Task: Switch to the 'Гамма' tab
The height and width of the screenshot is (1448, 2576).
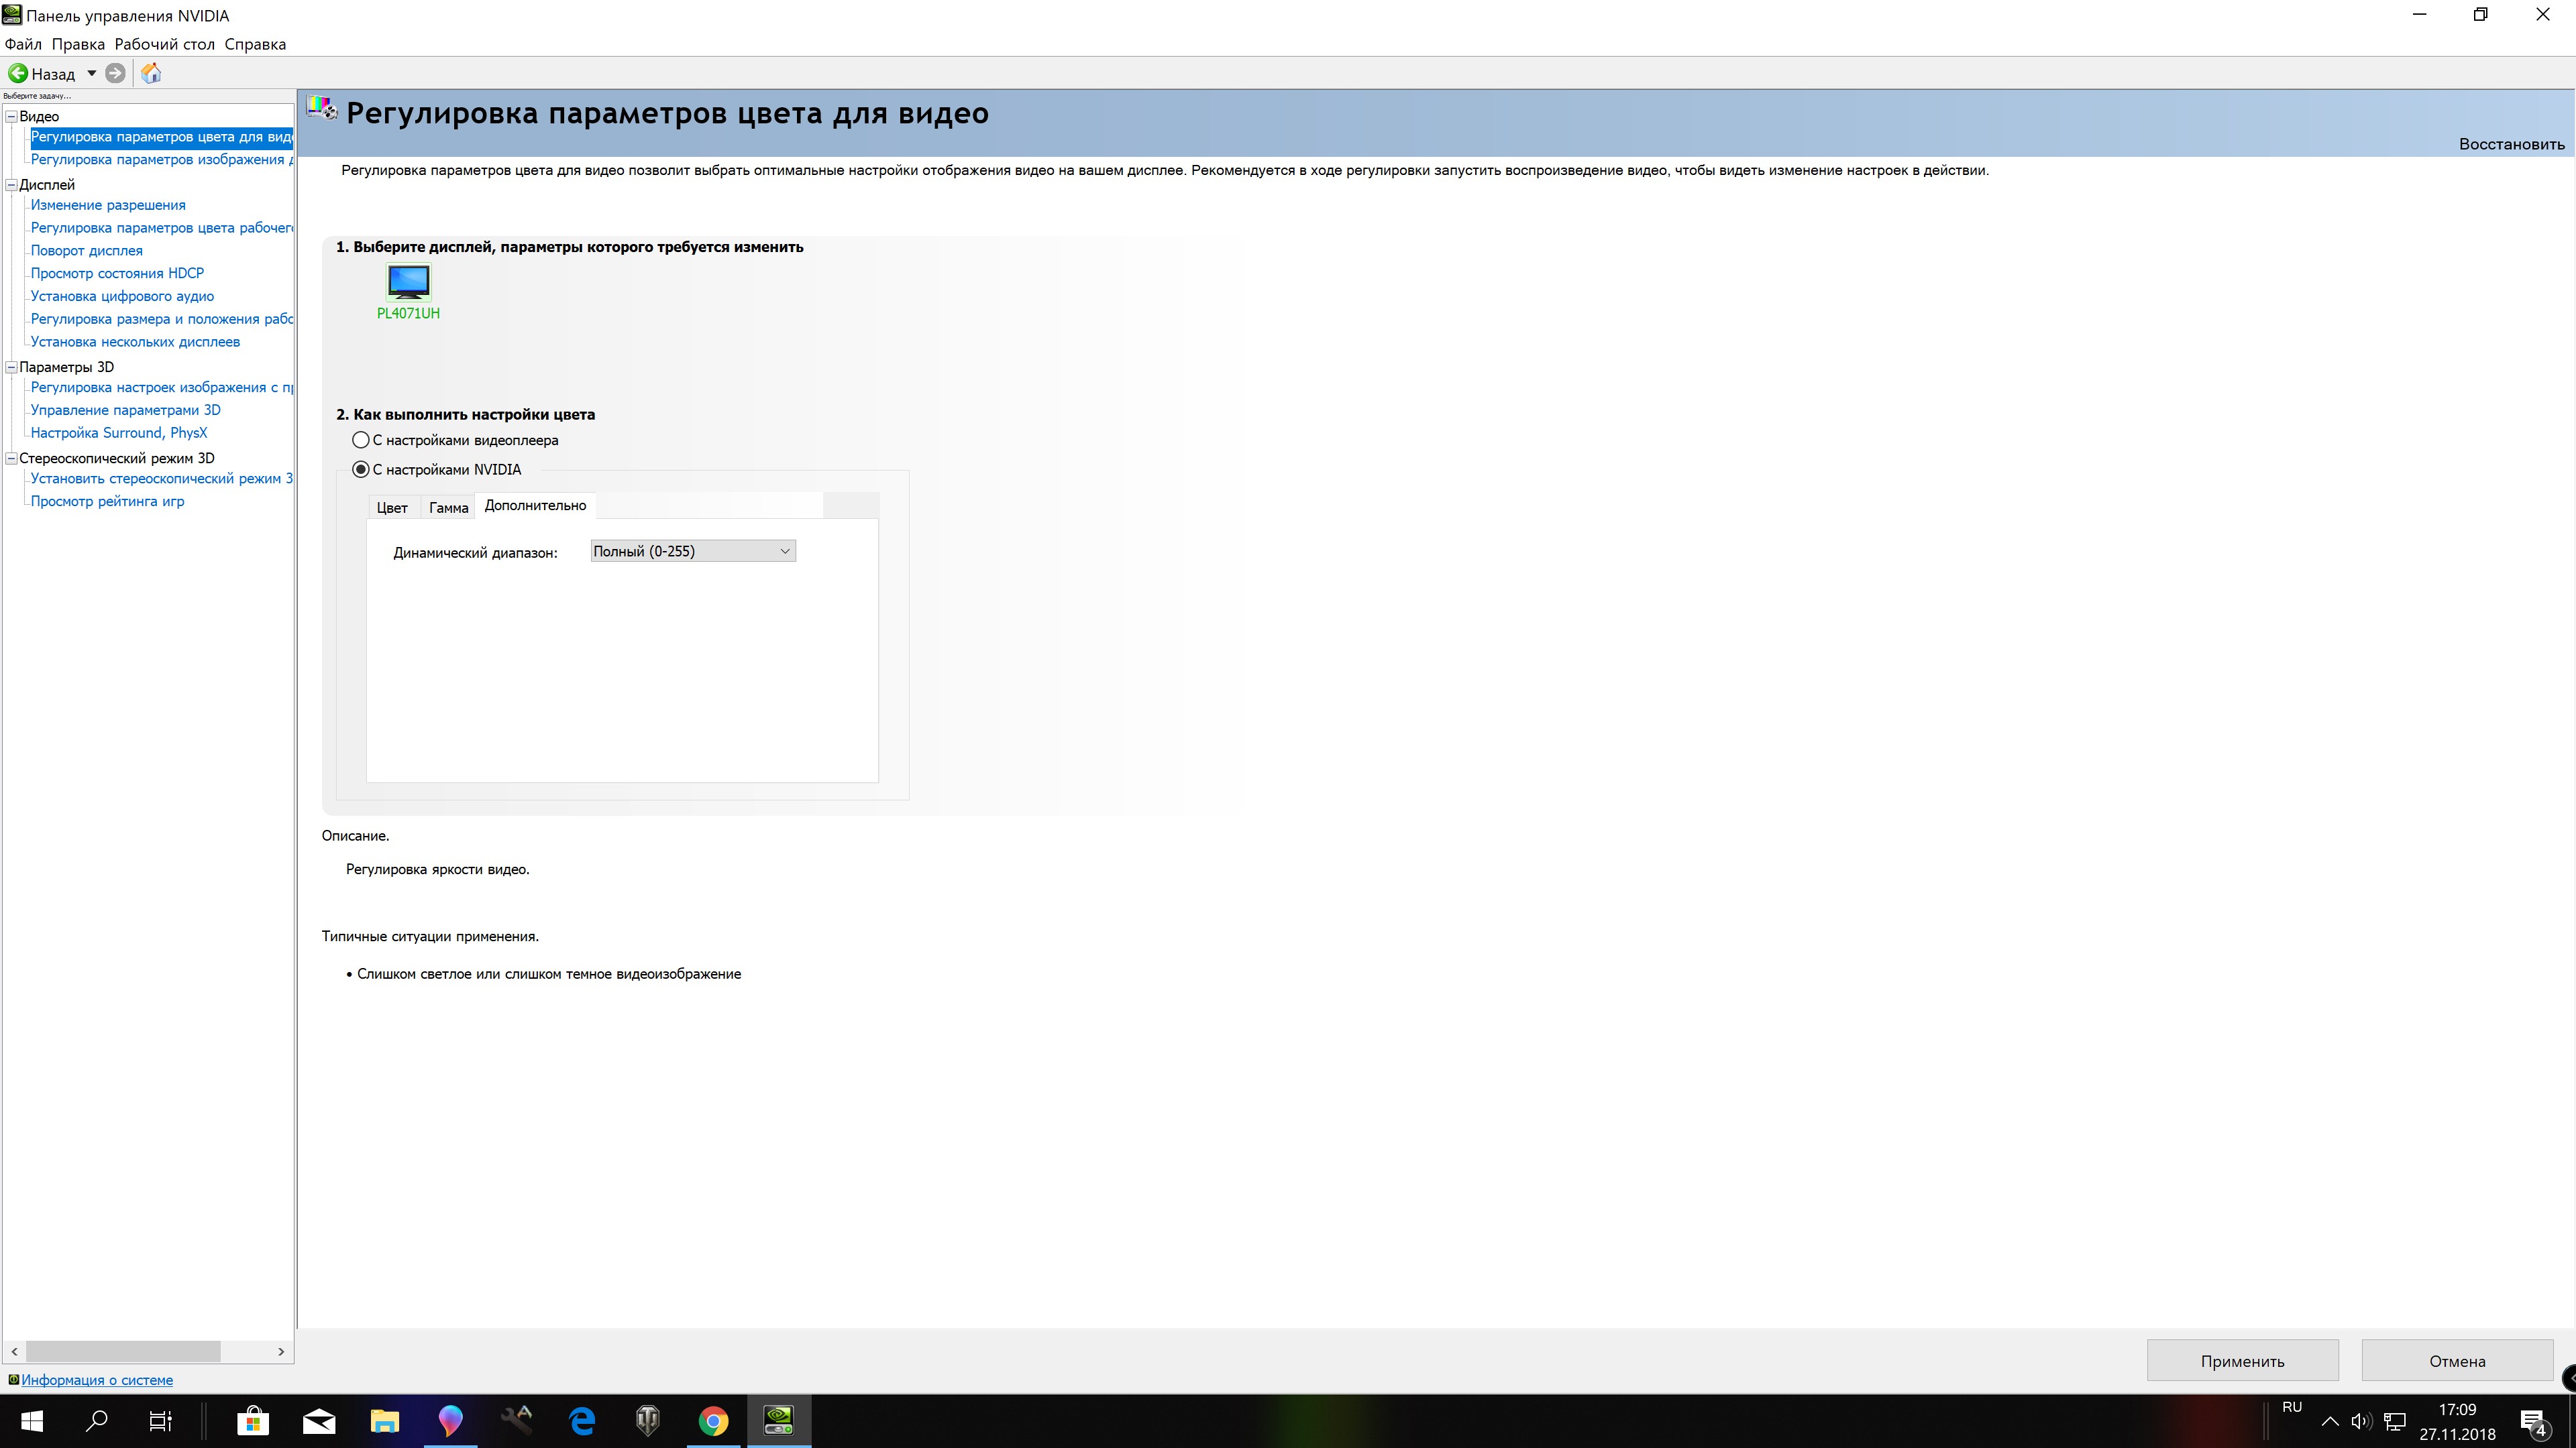Action: point(448,507)
